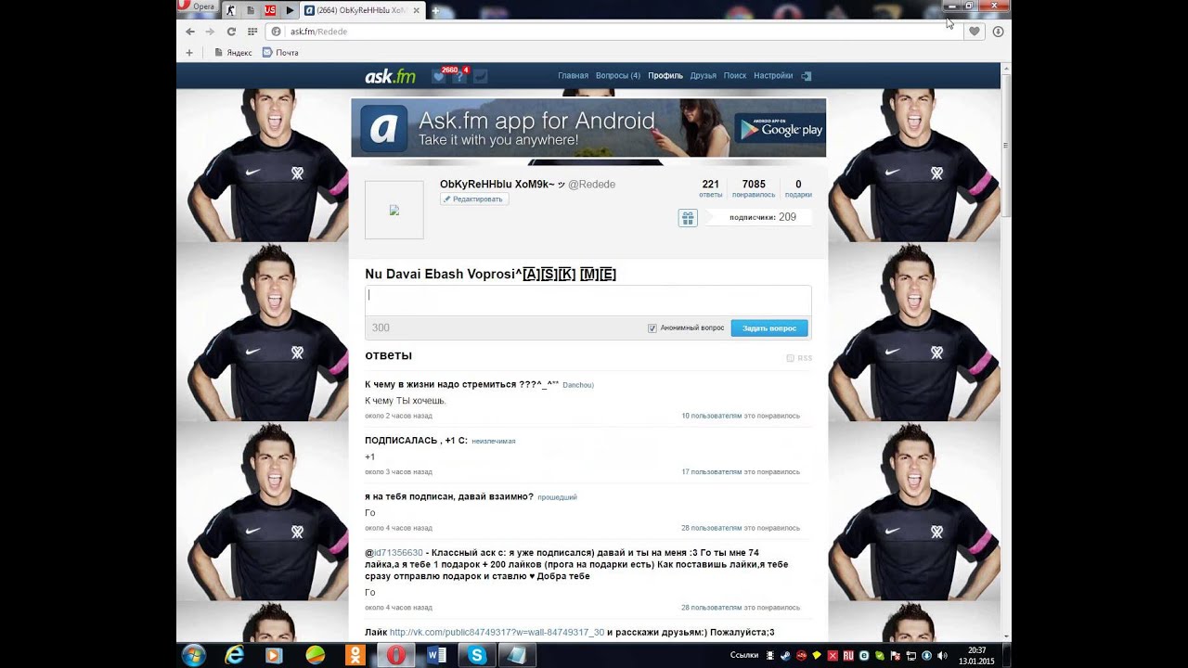Reload the page with the refresh icon
Image resolution: width=1188 pixels, height=668 pixels.
click(x=231, y=32)
